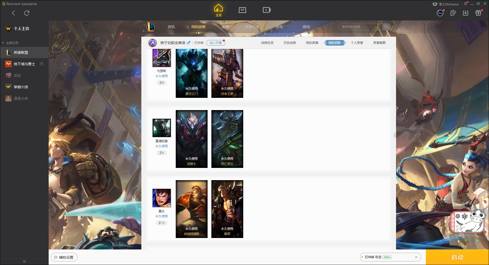Select 英雄联盟 in sidebar

pyautogui.click(x=24, y=52)
